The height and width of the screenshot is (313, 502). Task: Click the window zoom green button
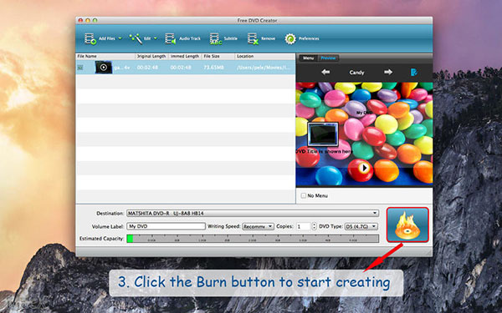point(95,20)
